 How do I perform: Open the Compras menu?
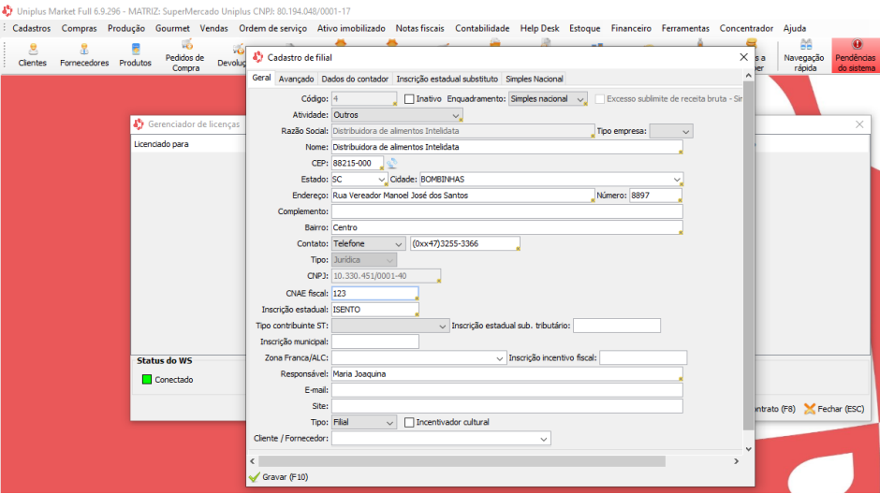(80, 28)
